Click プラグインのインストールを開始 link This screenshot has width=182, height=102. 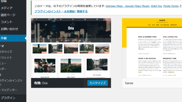pyautogui.click(x=55, y=11)
